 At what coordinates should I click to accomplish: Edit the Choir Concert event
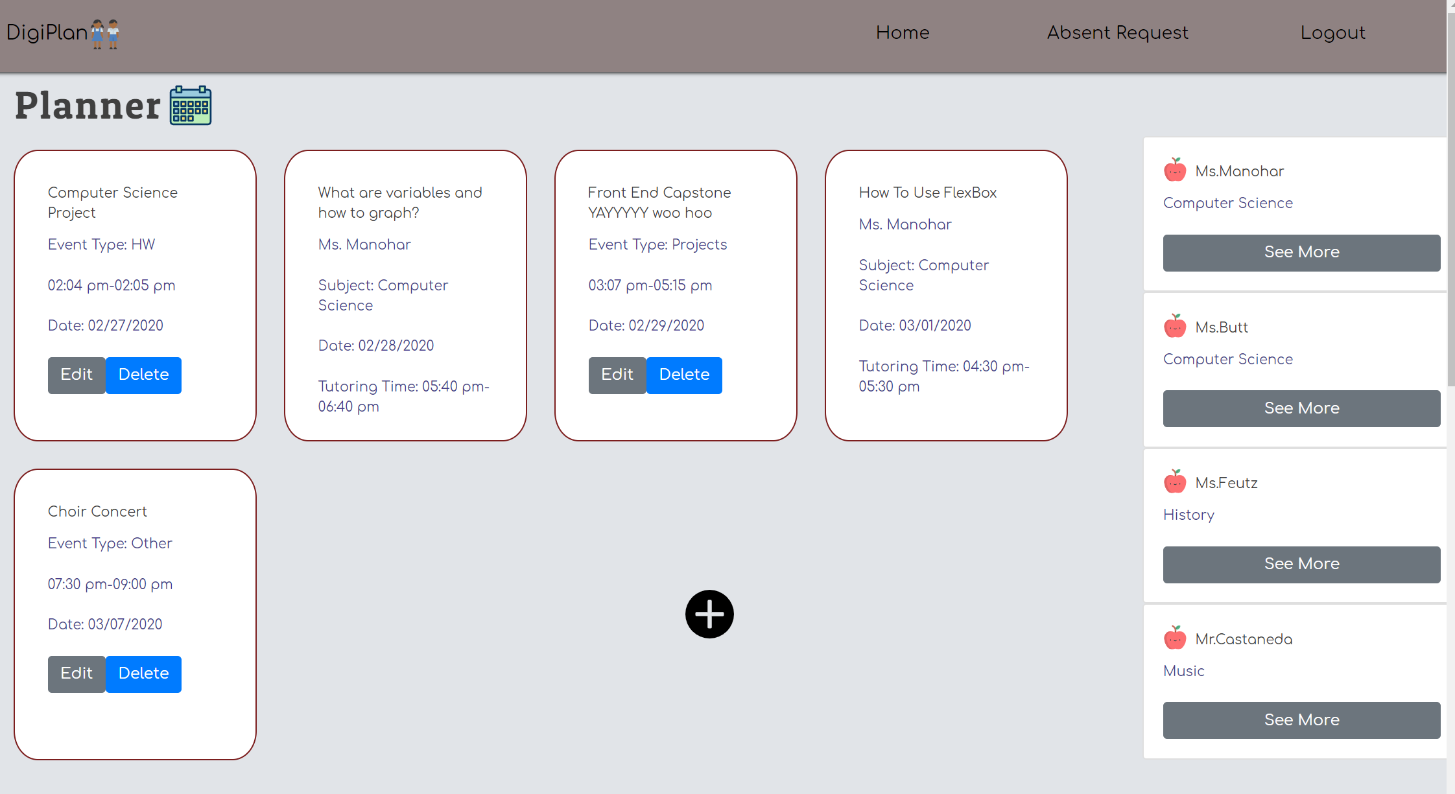coord(77,673)
